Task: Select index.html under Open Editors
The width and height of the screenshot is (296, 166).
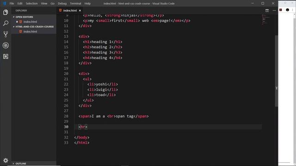Action: pos(30,22)
